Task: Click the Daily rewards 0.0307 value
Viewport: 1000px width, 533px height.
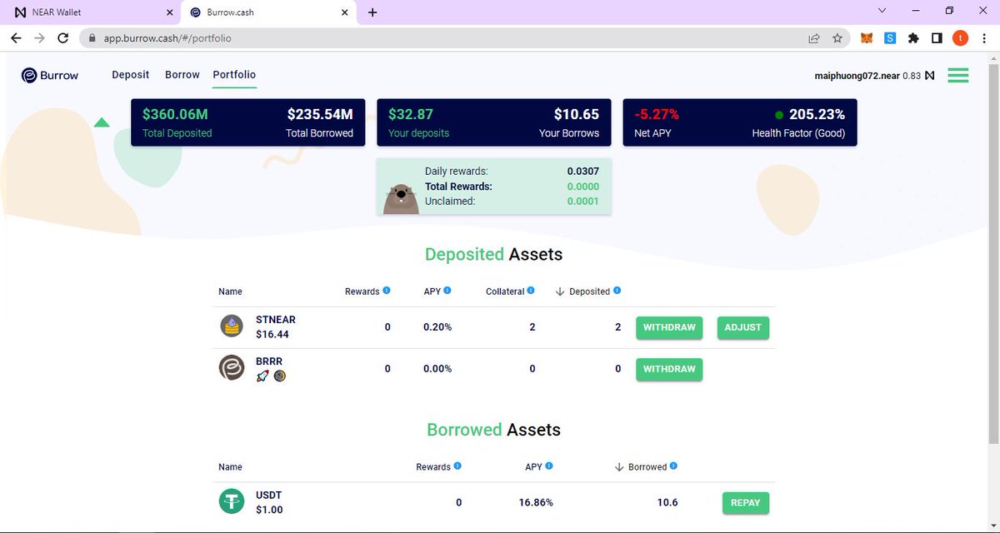Action: (x=583, y=171)
